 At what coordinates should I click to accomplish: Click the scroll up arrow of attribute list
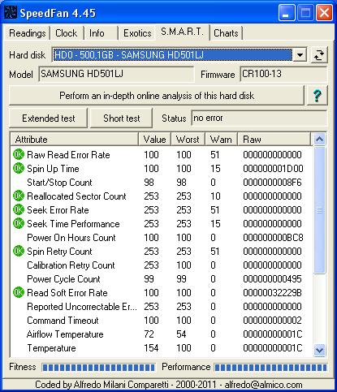tap(319, 140)
